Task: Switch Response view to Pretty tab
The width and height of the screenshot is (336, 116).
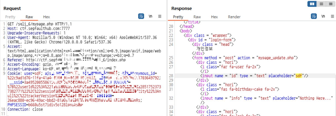Action: (178, 17)
